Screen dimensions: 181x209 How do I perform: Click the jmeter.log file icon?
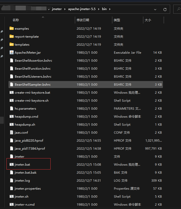pos(11,180)
